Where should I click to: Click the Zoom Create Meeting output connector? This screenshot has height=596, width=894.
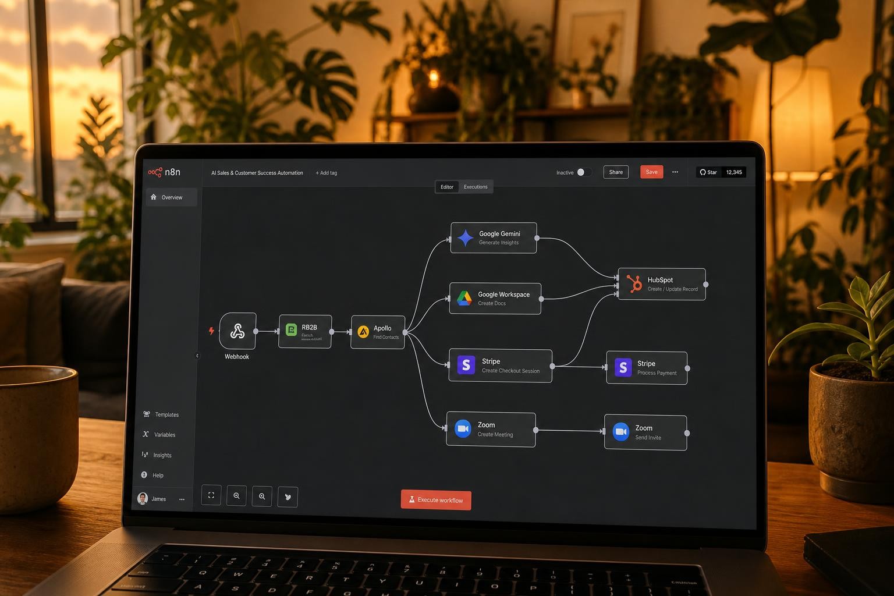pyautogui.click(x=535, y=430)
